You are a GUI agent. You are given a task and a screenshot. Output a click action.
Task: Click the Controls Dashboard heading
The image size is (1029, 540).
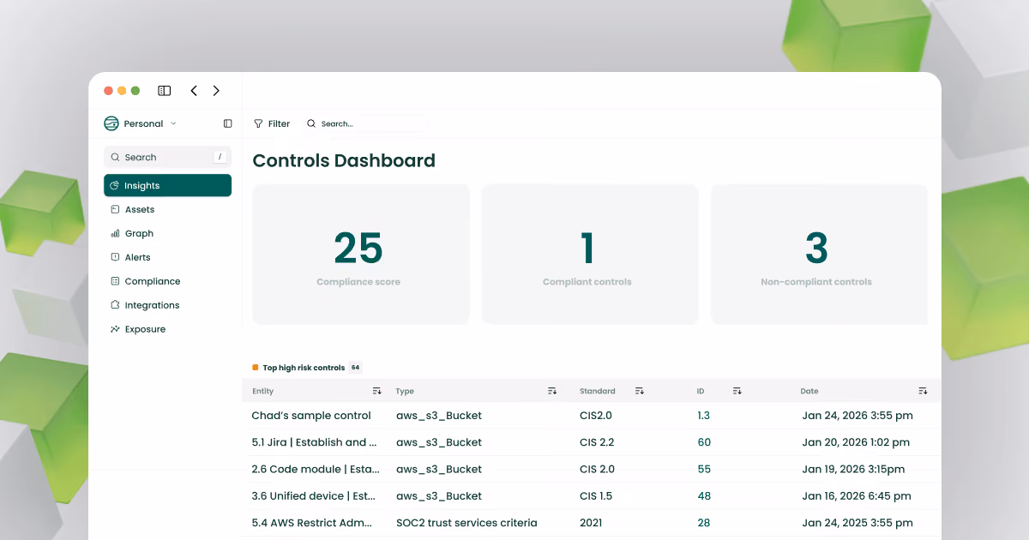[x=344, y=160]
